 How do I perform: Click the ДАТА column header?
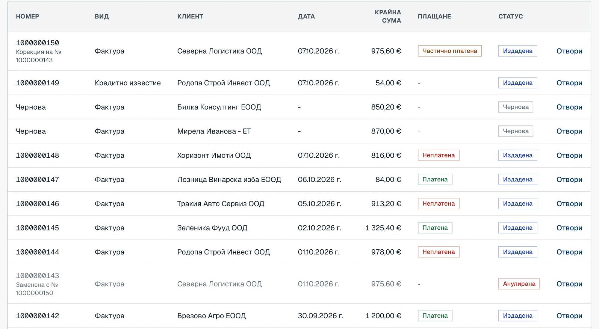[306, 16]
